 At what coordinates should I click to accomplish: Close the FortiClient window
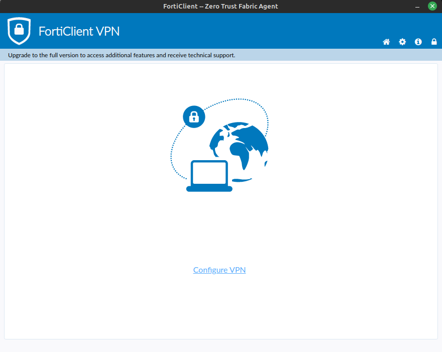point(432,6)
